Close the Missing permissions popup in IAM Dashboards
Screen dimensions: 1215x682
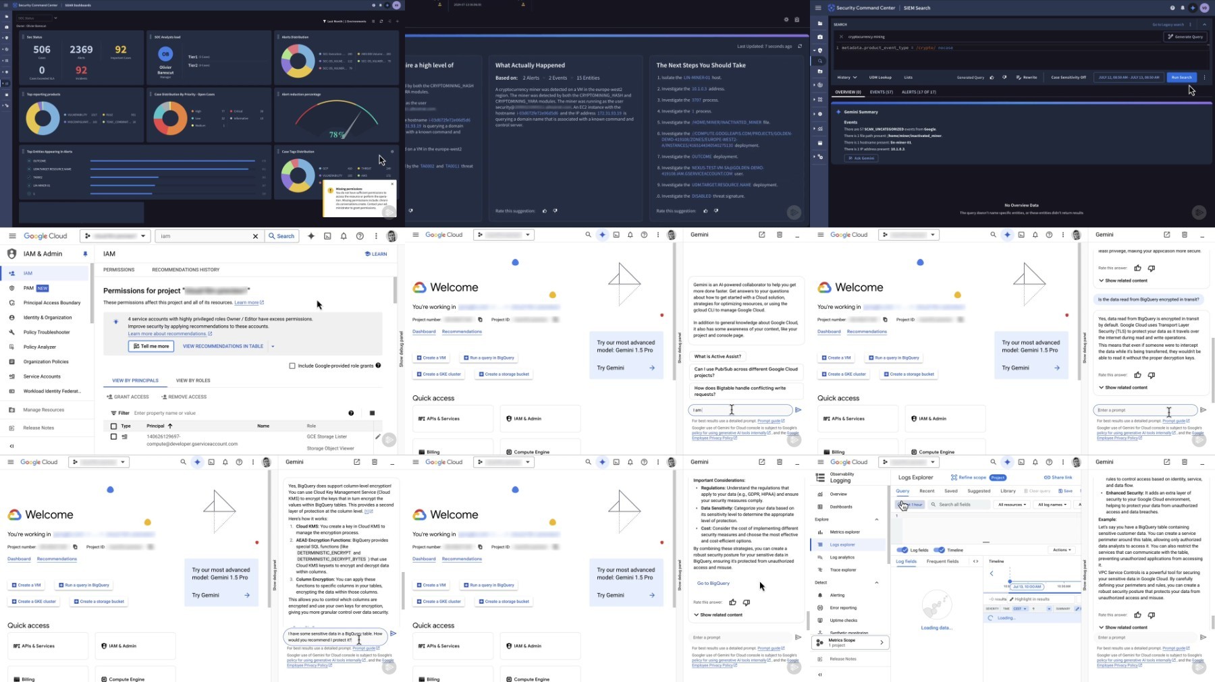(x=392, y=183)
